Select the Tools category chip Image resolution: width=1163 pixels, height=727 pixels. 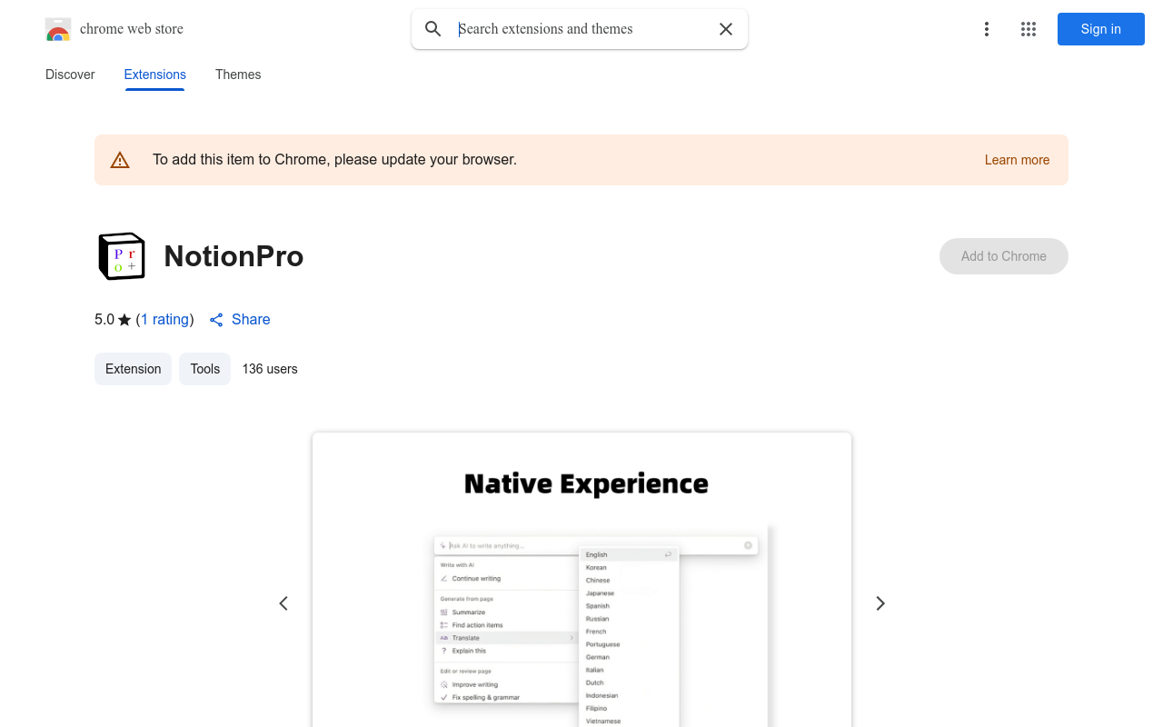point(205,369)
